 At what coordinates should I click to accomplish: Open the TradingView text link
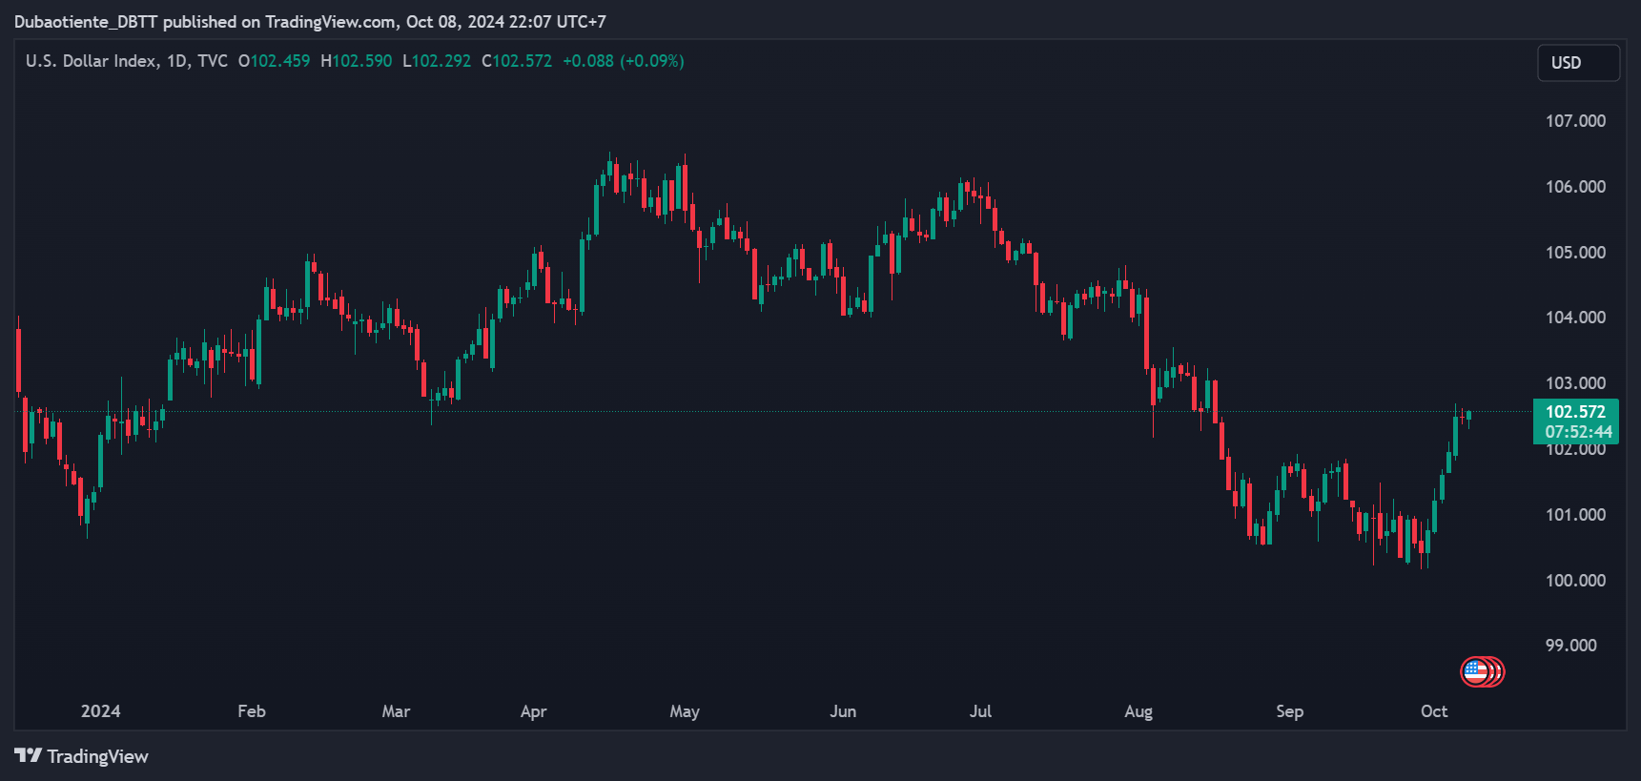click(97, 756)
